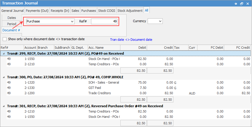
Task: Open the Stock Adjustment tab
Action: click(x=130, y=11)
